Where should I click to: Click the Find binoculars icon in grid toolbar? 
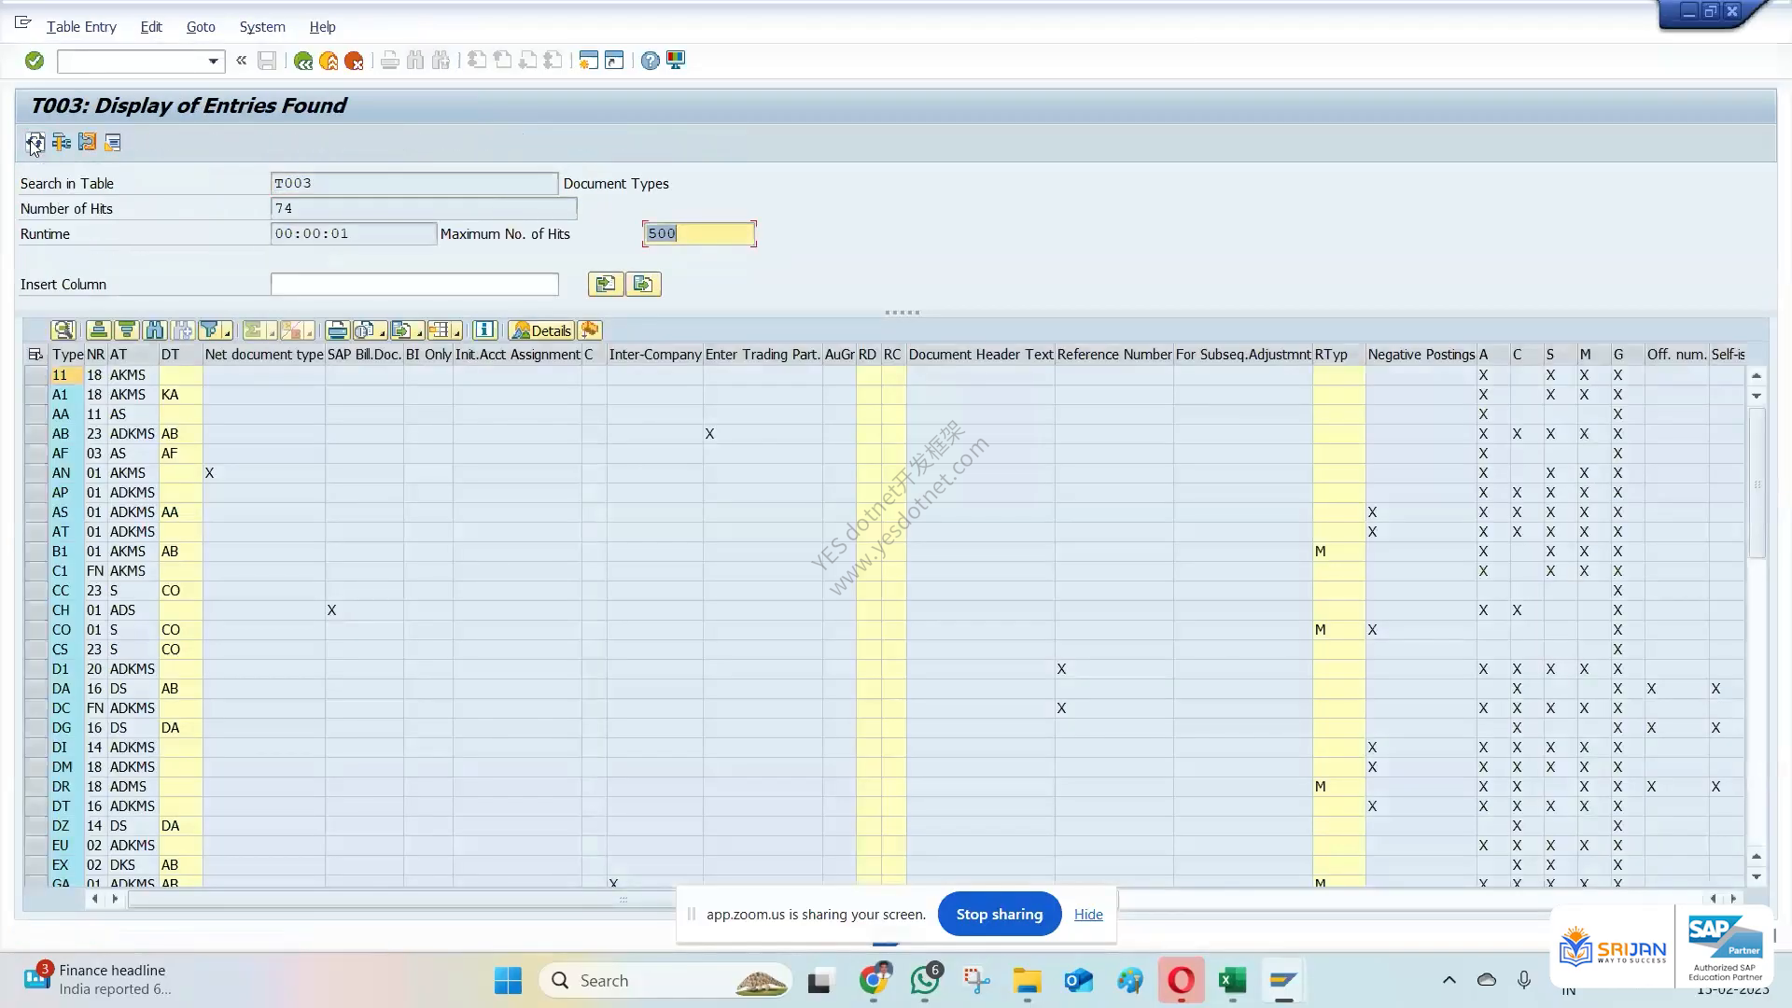155,330
